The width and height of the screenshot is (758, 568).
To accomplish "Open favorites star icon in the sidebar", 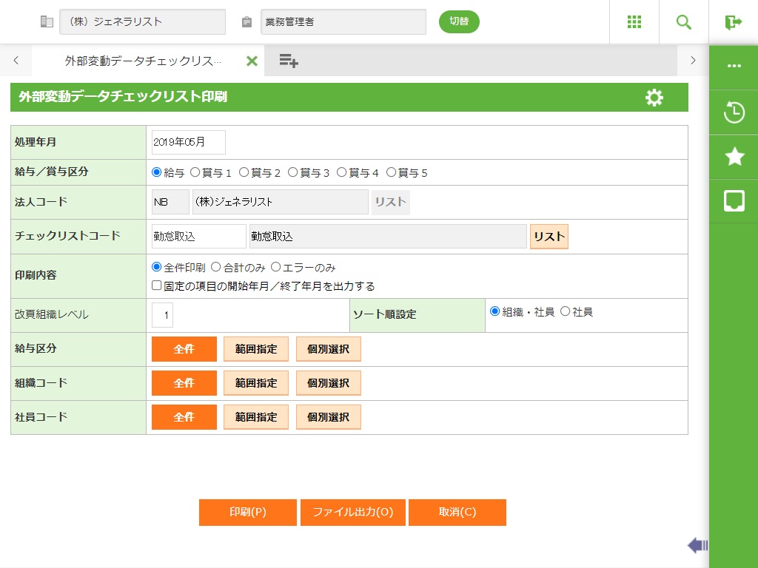I will click(734, 156).
